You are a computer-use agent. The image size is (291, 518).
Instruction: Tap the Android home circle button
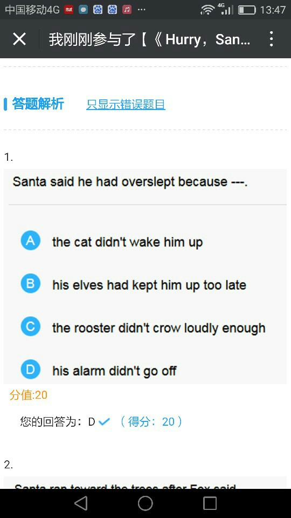[x=145, y=503]
